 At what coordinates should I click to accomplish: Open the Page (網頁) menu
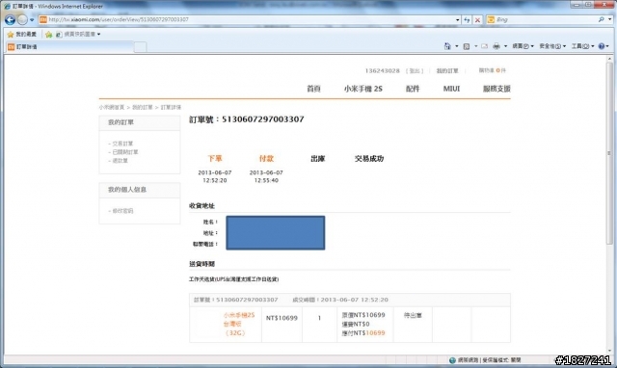[523, 46]
